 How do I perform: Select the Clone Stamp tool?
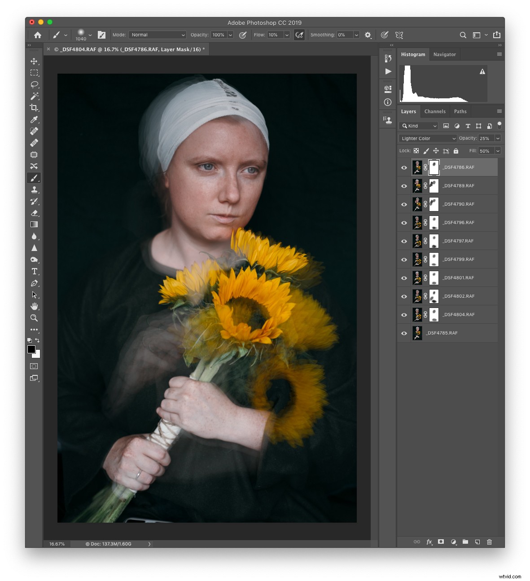point(34,189)
